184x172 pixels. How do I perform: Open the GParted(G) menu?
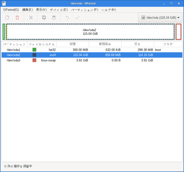click(x=11, y=10)
